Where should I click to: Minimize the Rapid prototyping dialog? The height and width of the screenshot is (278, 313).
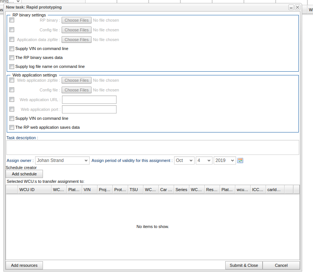coord(291,7)
